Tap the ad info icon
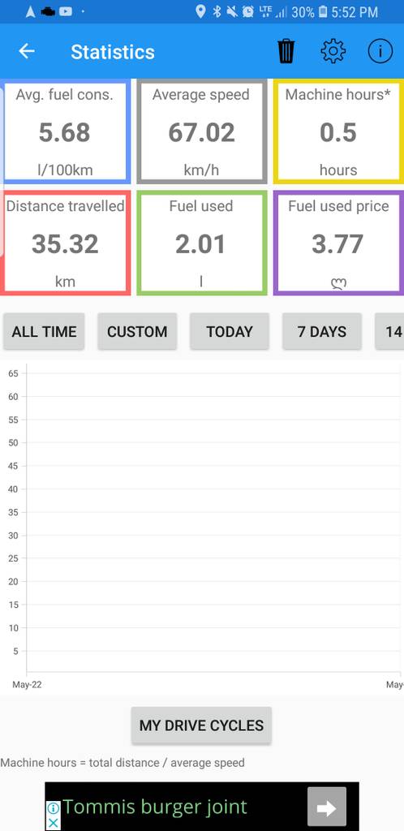This screenshot has height=831, width=404. click(53, 808)
